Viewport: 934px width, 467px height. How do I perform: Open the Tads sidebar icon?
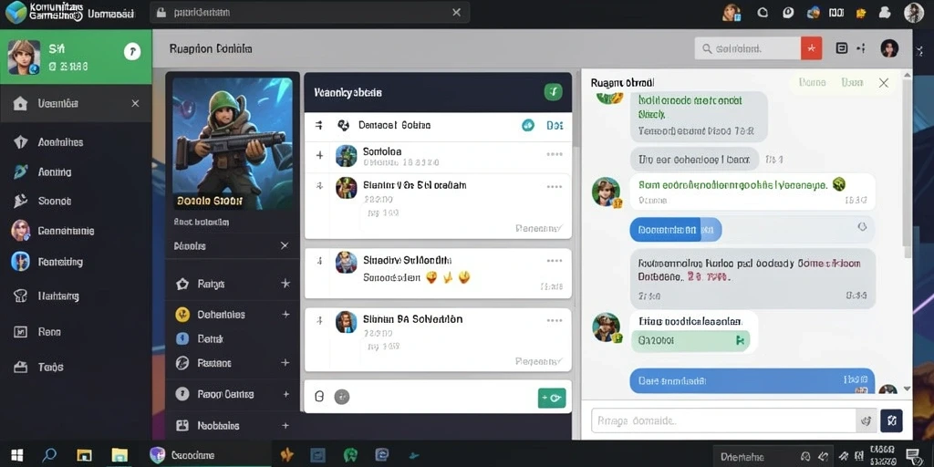pyautogui.click(x=21, y=367)
